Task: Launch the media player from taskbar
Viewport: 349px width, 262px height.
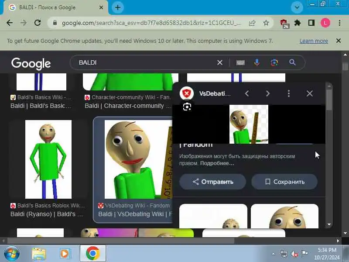Action: tap(65, 254)
